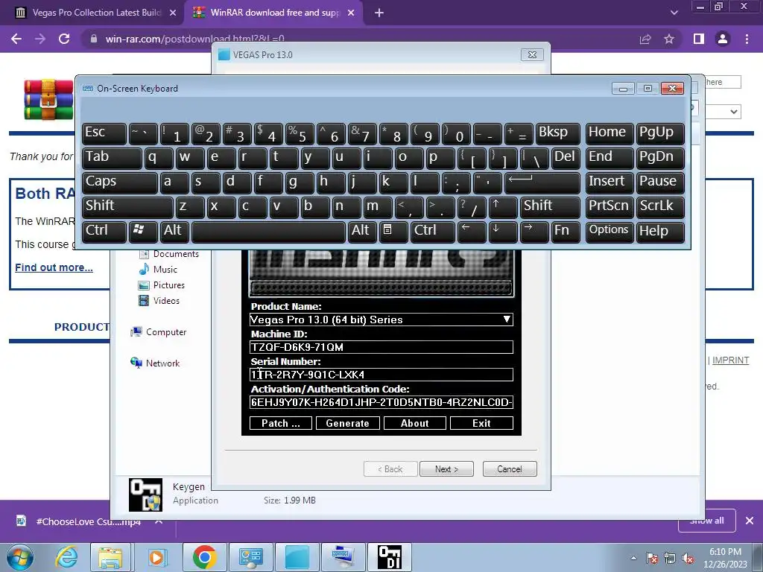Tap the Tab key on On-Screen Keyboard
Screen dimensions: 763x572
(112, 158)
